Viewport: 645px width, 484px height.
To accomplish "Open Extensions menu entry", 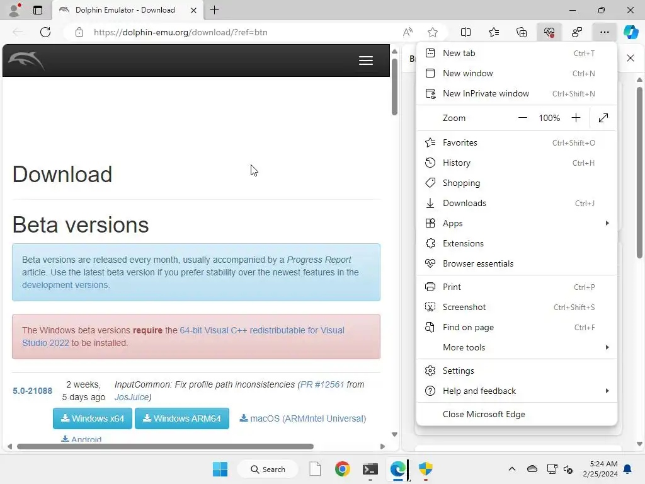I will point(517,244).
